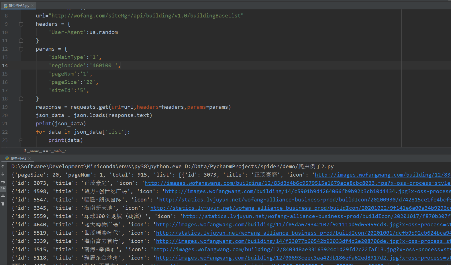
Task: Click json.loads(response.text) on line 20
Action: click(113, 115)
